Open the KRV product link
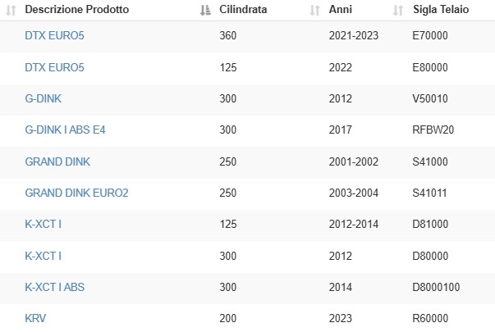Screen dimensions: 495x332 coord(35,318)
